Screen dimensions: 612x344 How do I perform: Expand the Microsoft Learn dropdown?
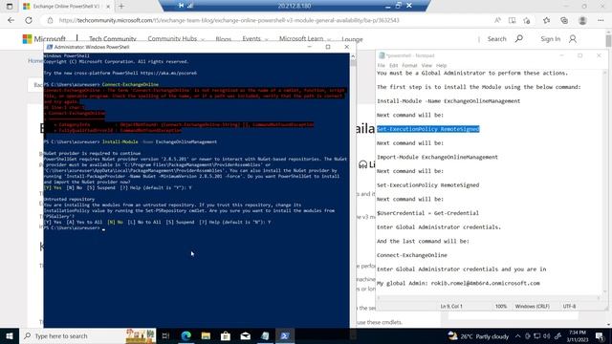[305, 39]
